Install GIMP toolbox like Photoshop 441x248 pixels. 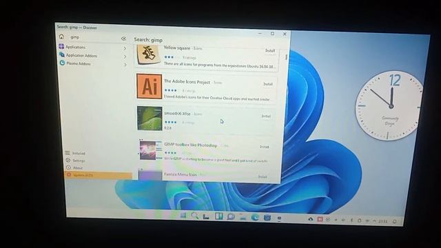264,147
